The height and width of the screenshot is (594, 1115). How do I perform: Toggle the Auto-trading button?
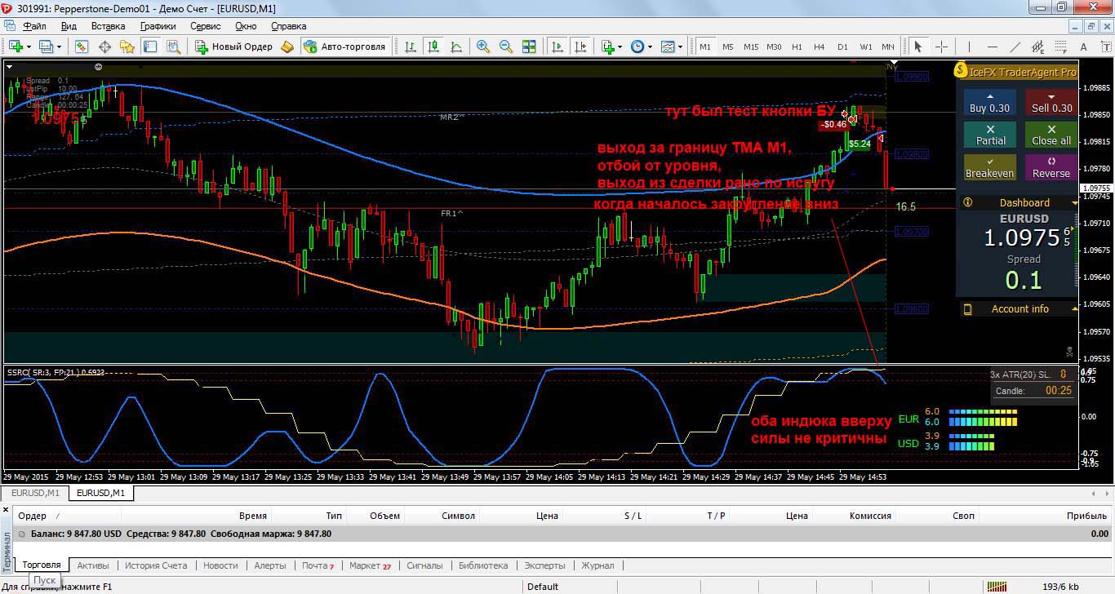[345, 47]
